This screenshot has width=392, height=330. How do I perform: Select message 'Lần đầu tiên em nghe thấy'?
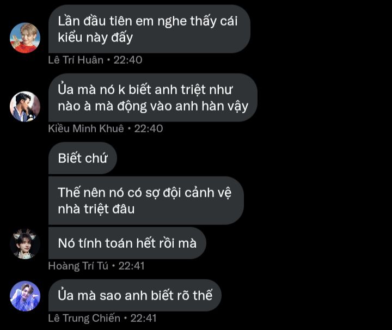tap(149, 29)
